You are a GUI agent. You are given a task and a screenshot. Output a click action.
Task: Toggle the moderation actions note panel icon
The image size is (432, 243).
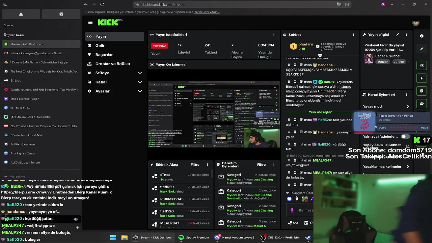[x=422, y=91]
